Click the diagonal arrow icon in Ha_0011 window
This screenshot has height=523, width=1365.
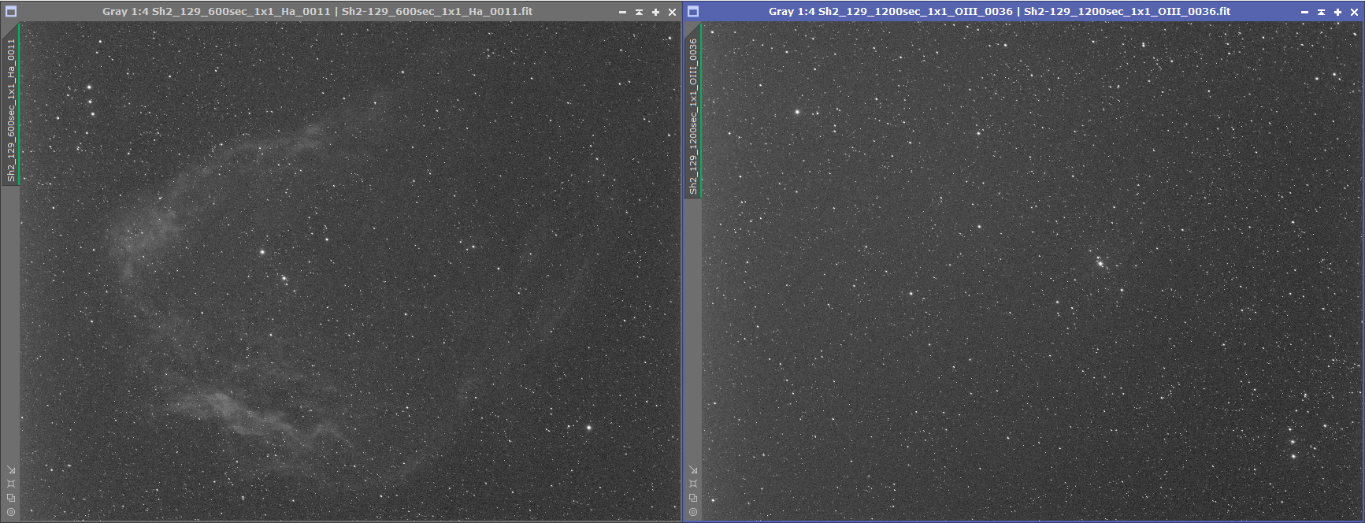click(x=11, y=470)
